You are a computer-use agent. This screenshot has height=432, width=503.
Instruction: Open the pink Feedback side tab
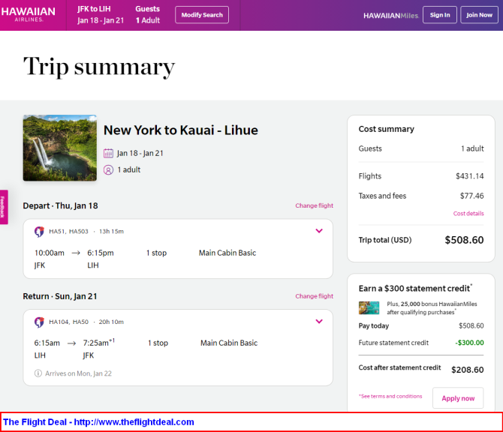4,207
